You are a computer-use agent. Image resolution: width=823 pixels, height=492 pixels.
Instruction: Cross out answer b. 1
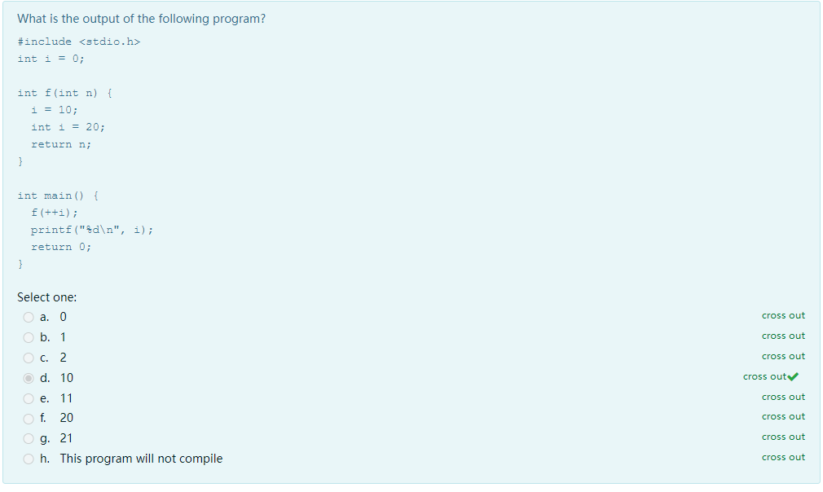(783, 336)
